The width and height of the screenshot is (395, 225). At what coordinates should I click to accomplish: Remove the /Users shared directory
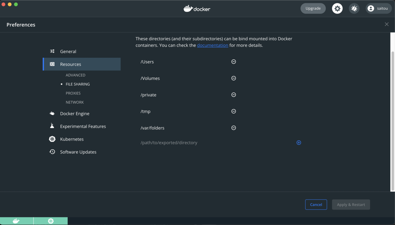[234, 62]
